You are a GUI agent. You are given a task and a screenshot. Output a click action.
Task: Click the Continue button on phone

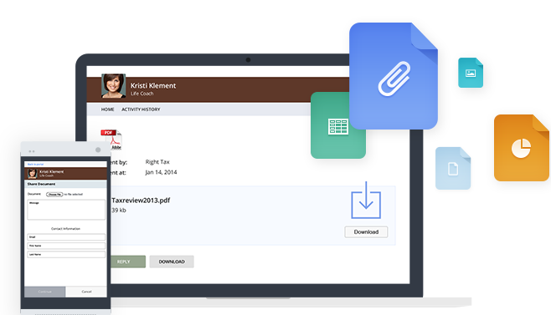(x=44, y=292)
